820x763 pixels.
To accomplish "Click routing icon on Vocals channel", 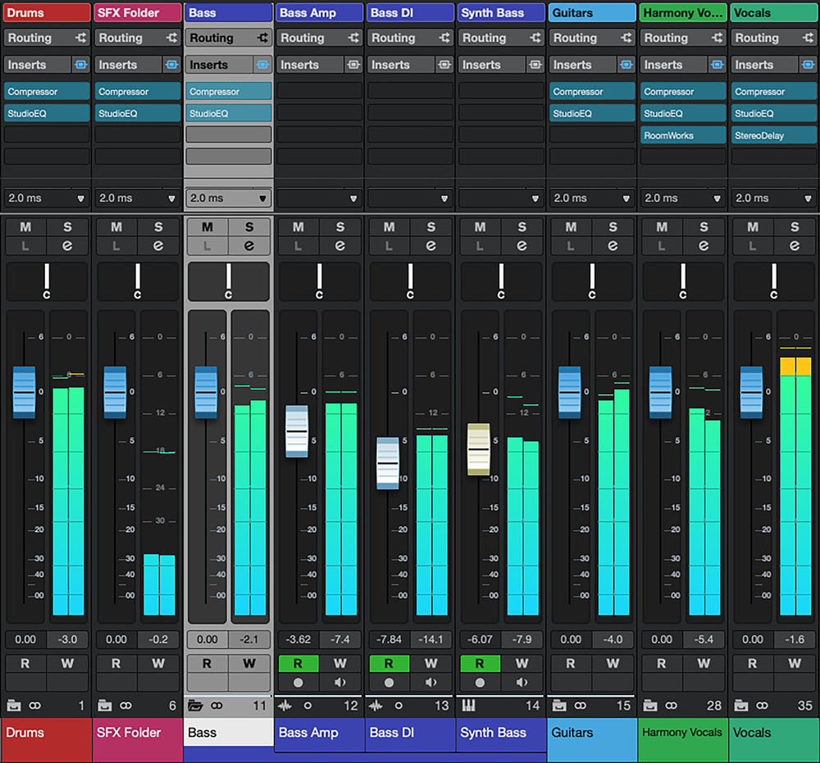I will tap(808, 38).
